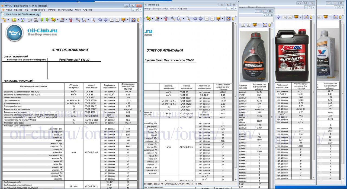
Task: Open the Файл menu
Action: (x=9, y=10)
